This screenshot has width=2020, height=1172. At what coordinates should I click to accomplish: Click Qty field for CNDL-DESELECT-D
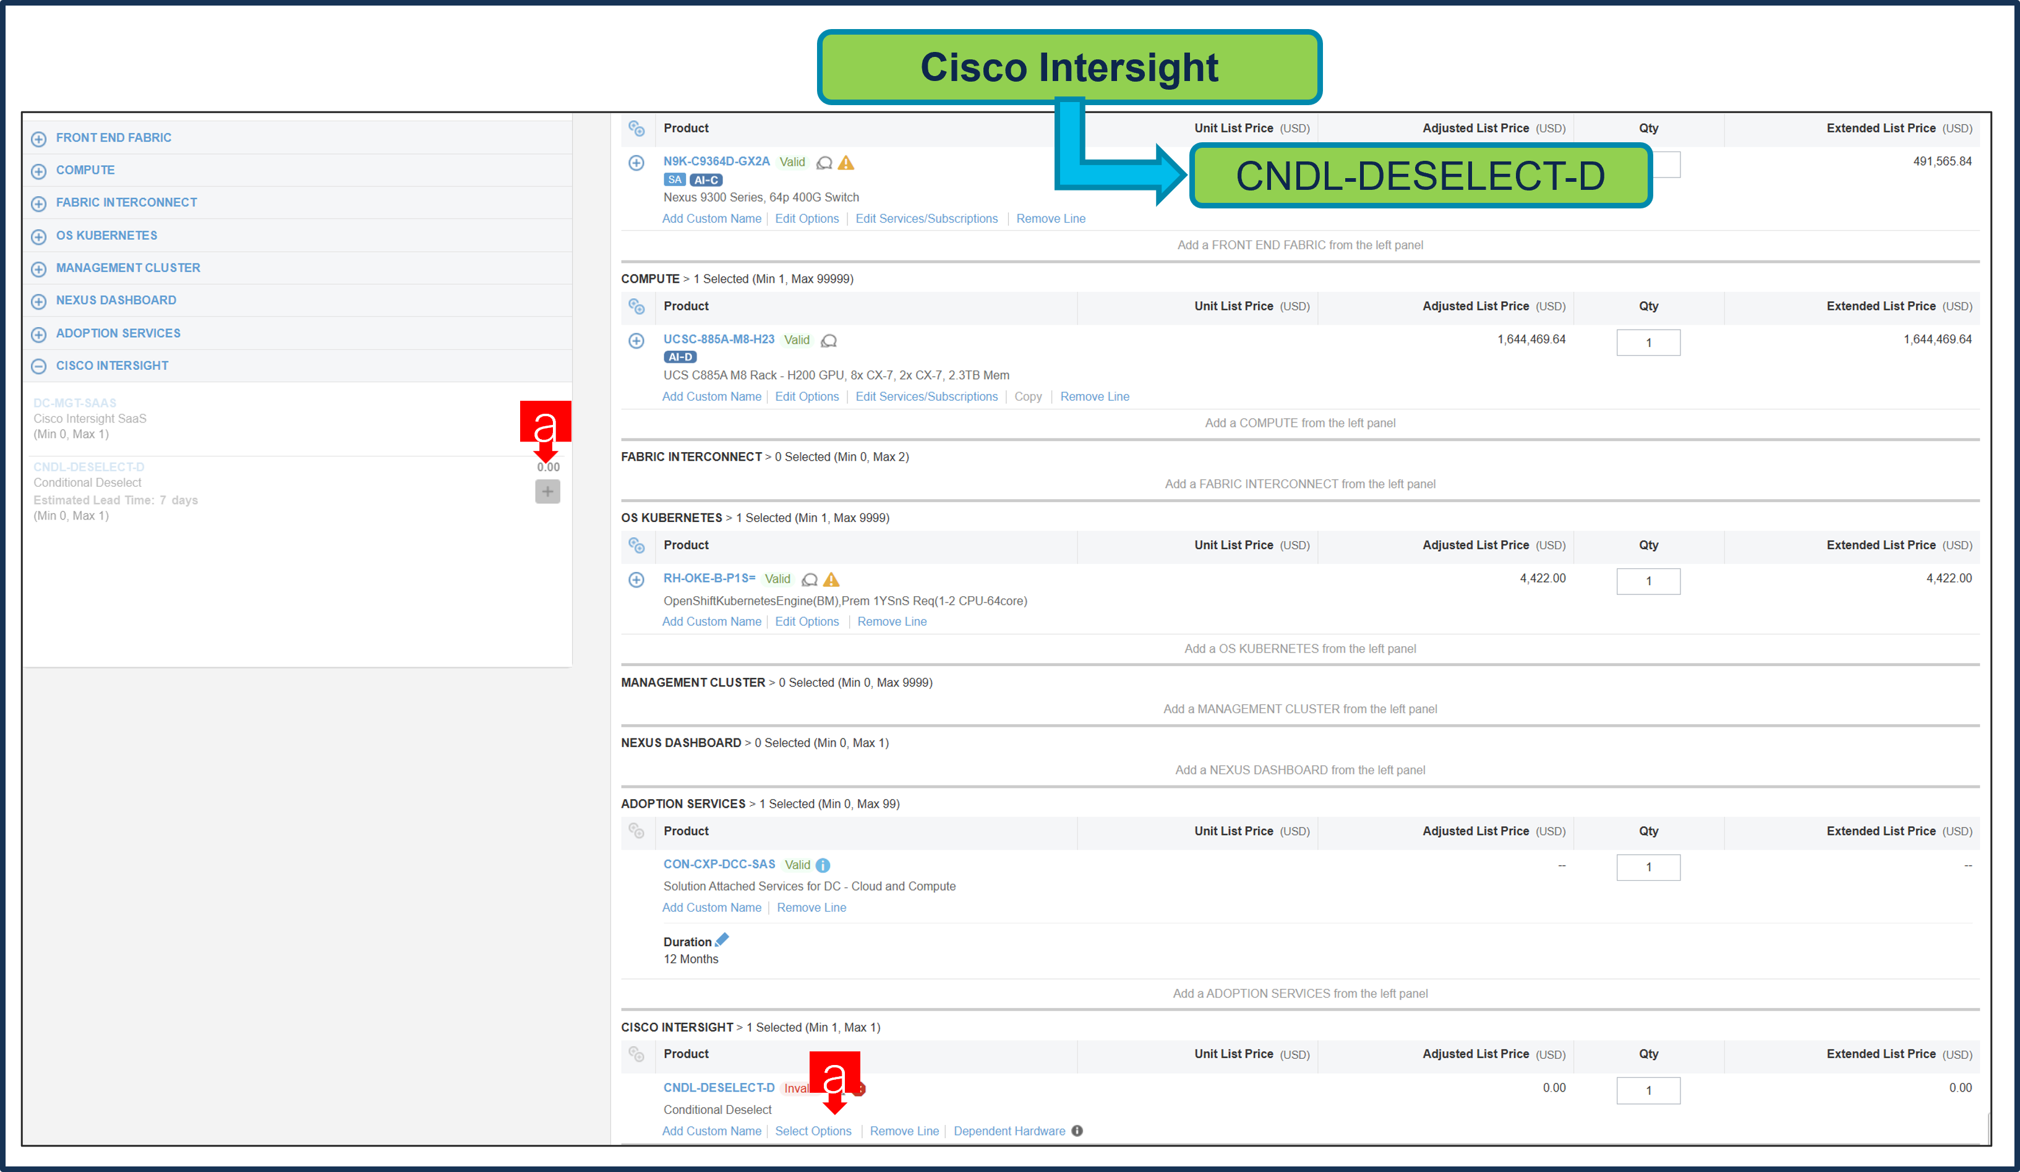click(x=1648, y=1091)
